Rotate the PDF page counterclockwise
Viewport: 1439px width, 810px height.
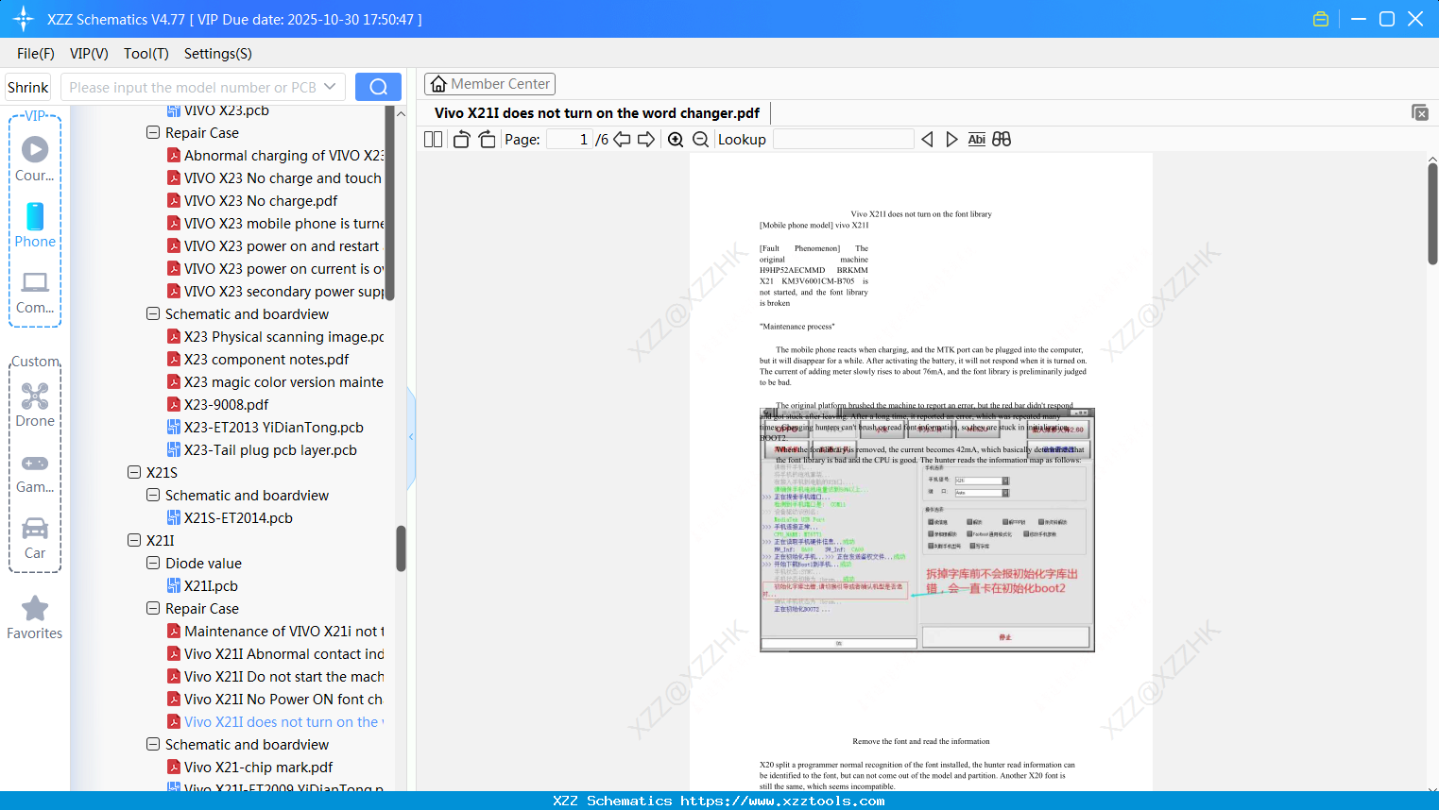pos(461,140)
